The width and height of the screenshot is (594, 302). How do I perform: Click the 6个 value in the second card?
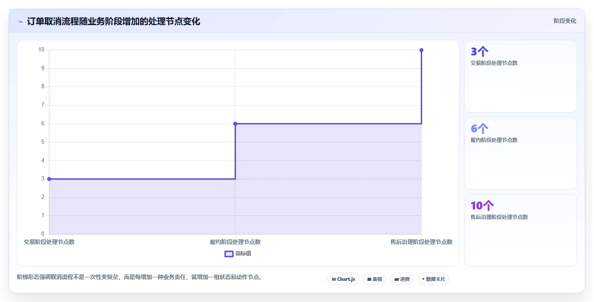479,129
